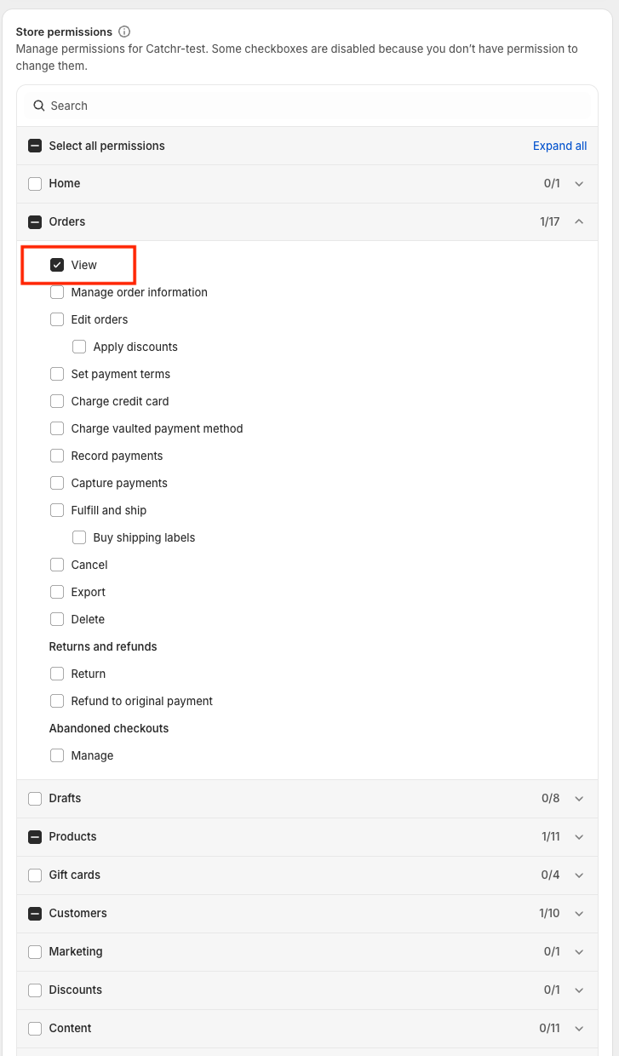Click the Expand all link
619x1056 pixels.
[x=559, y=146]
